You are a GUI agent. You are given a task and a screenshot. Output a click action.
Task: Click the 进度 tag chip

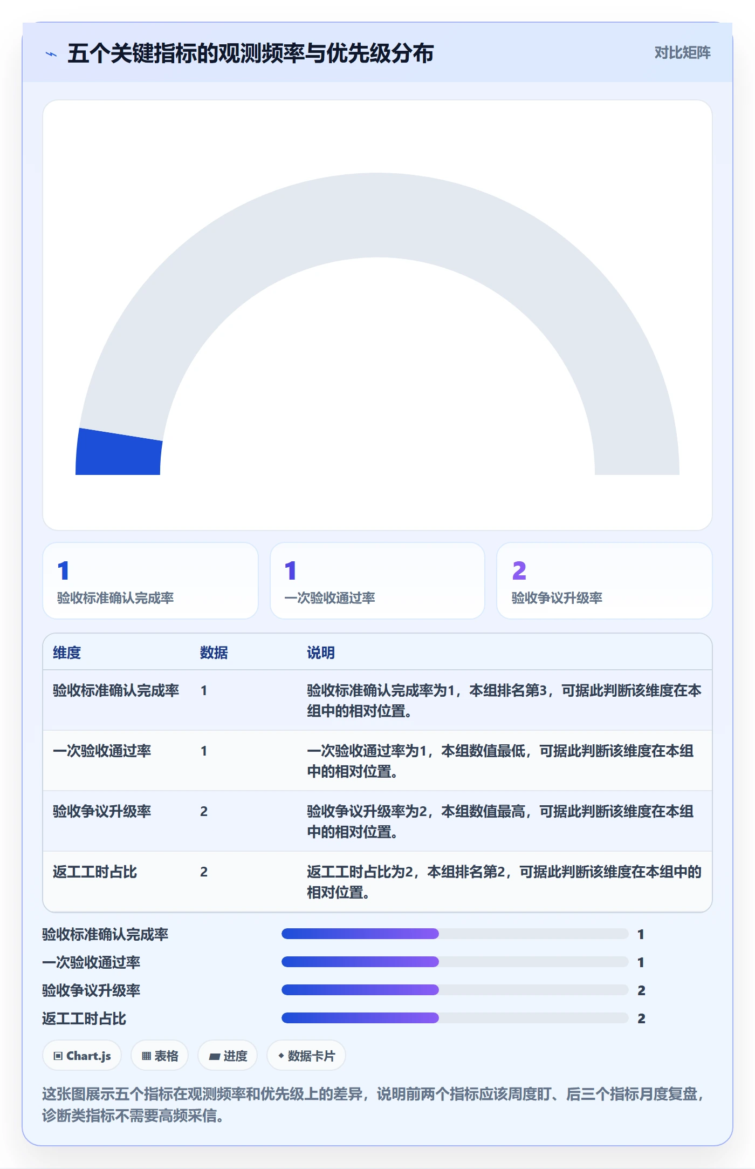click(228, 1056)
